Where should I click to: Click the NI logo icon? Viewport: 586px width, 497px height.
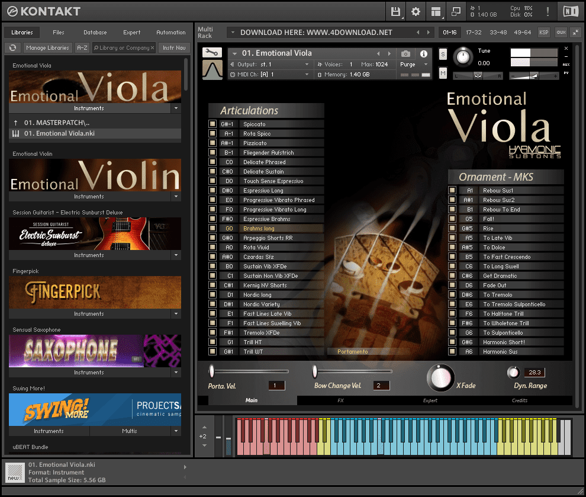tap(571, 12)
